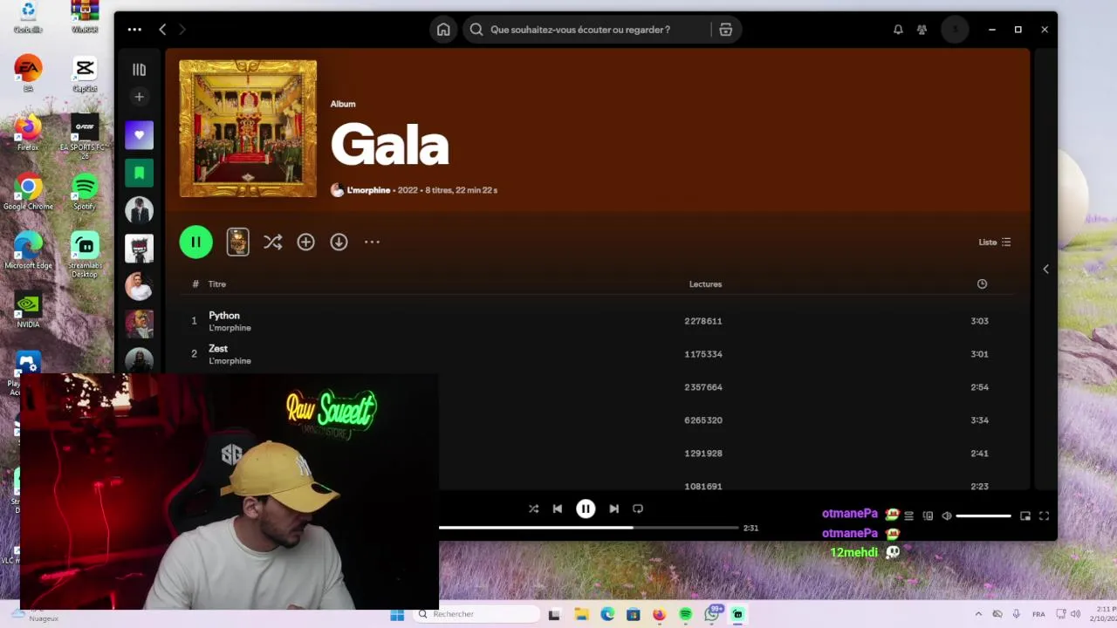Open the Browse icon in search bar

coord(725,30)
